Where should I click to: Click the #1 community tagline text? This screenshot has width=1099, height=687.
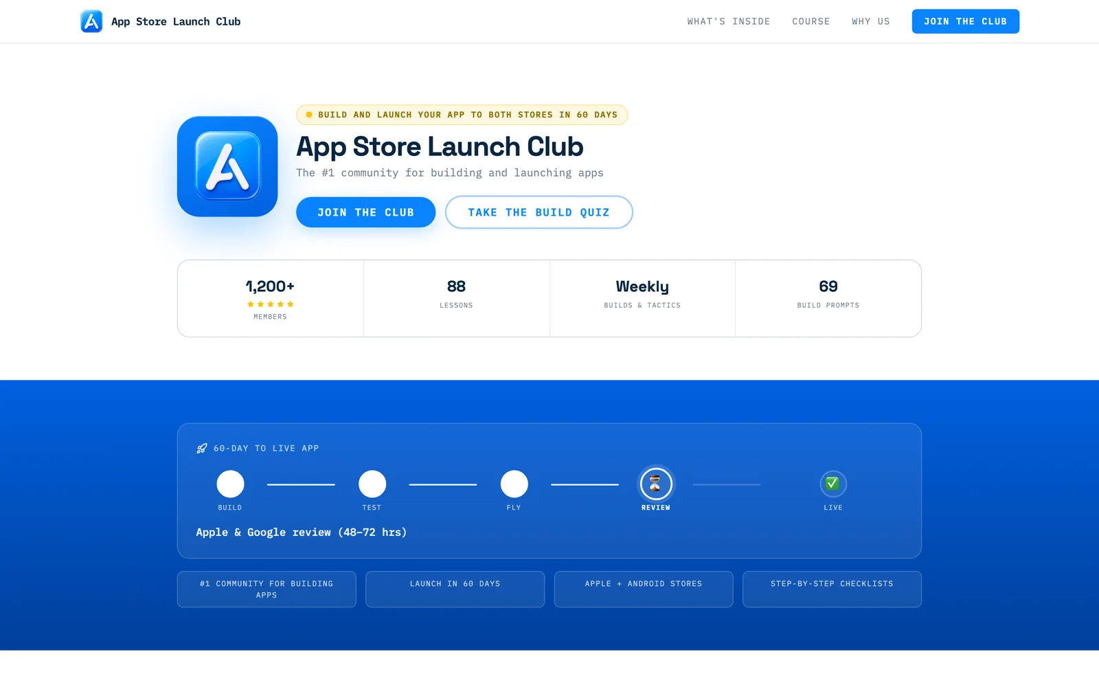click(450, 173)
